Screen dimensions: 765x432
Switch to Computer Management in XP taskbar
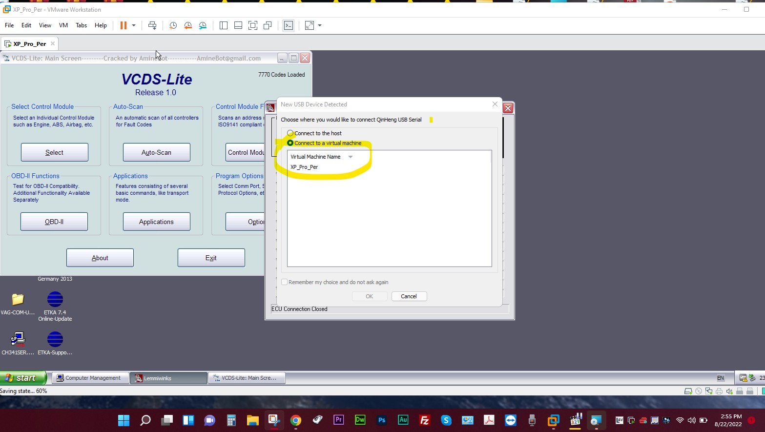tap(90, 378)
